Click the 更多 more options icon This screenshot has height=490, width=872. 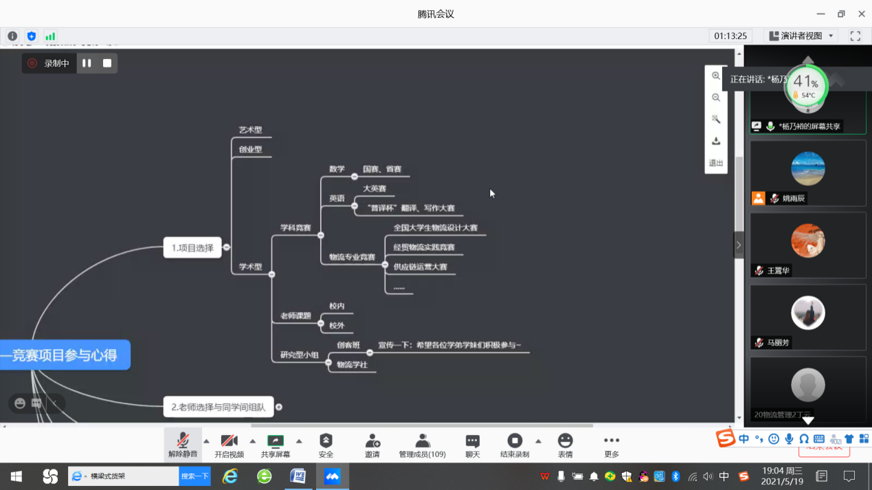coord(611,441)
